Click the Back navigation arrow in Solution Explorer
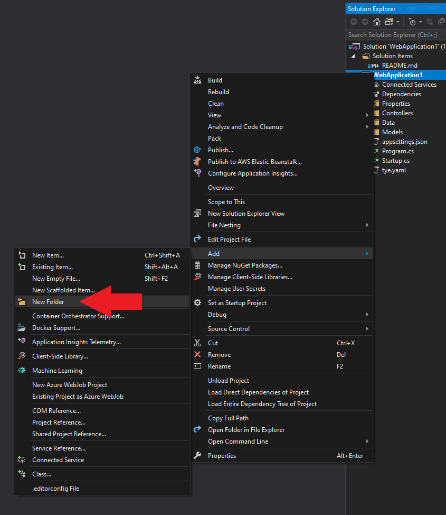Viewport: 446px width, 515px height. tap(353, 22)
